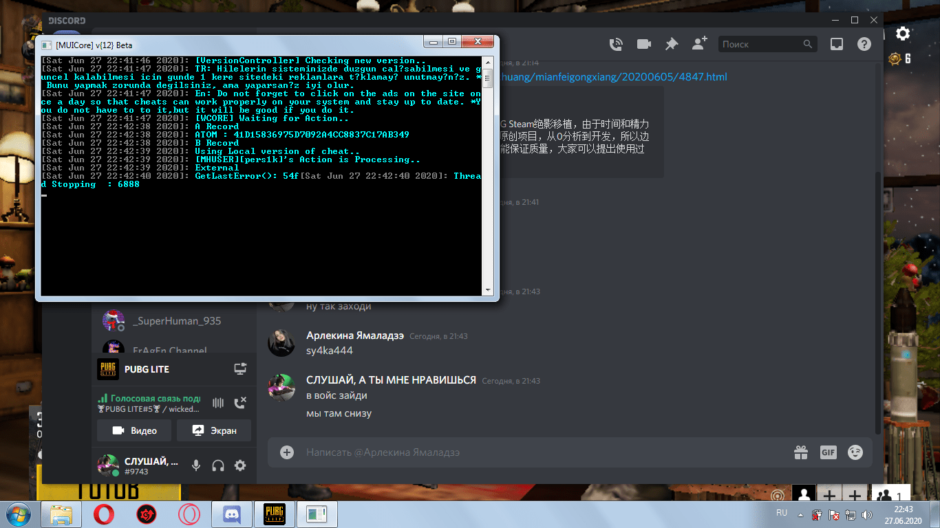Viewport: 940px width, 528px height.
Task: Click the RU language indicator
Action: [x=782, y=513]
